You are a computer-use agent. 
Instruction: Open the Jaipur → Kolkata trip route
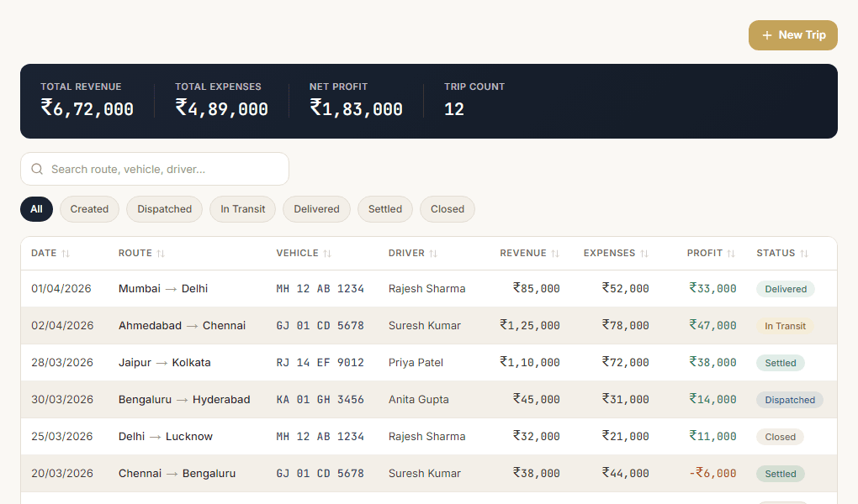pos(165,362)
